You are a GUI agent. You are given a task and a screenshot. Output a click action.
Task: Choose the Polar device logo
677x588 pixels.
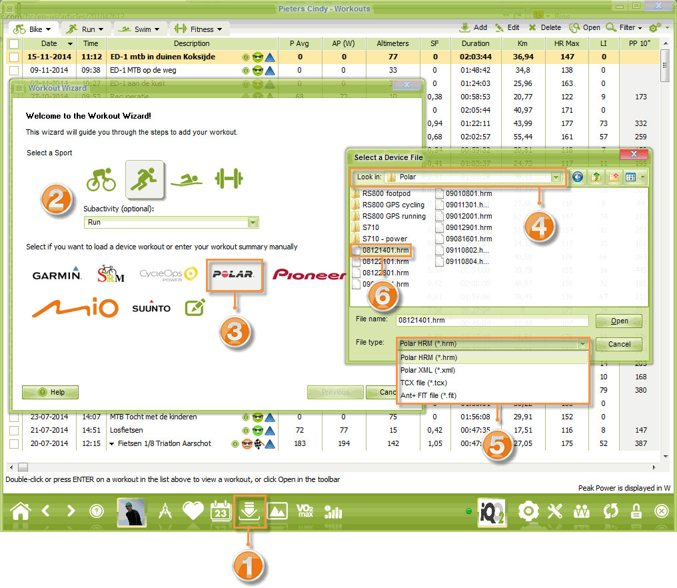[x=234, y=275]
